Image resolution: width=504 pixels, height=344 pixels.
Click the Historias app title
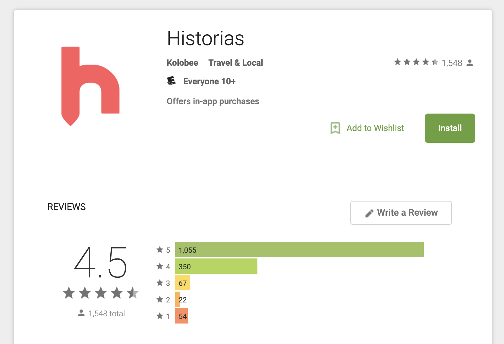point(206,39)
